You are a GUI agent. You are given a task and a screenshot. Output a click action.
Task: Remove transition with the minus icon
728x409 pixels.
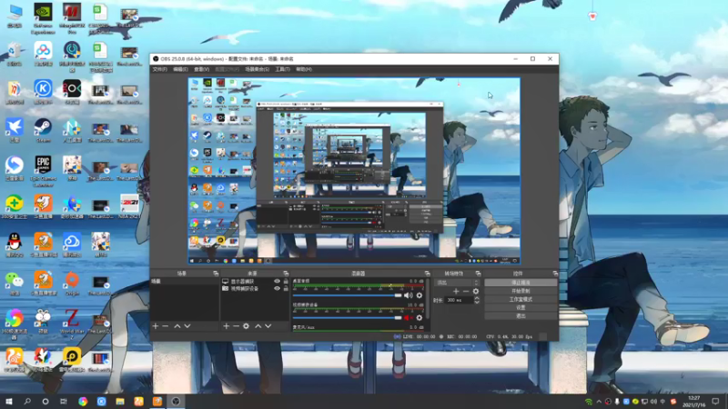click(466, 291)
